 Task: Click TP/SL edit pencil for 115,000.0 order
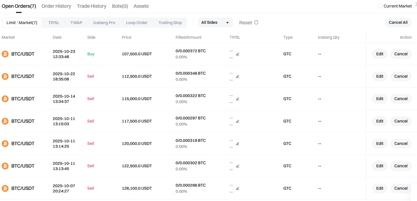(237, 99)
